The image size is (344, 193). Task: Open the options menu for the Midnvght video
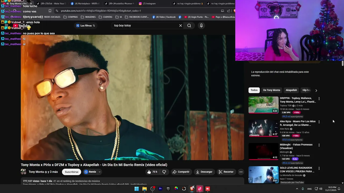pyautogui.click(x=319, y=145)
